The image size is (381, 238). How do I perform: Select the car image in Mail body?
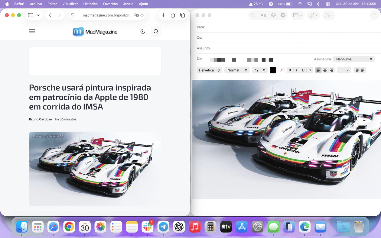[287, 139]
